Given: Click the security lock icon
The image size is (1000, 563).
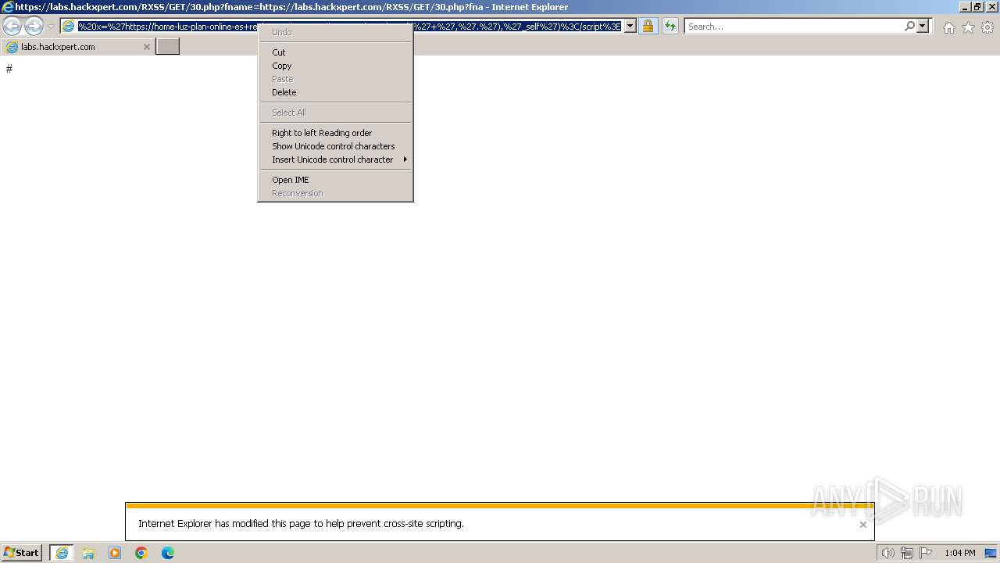Looking at the screenshot, I should 648,27.
